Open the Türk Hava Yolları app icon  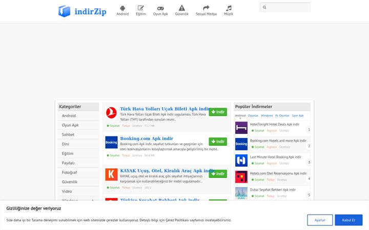[x=111, y=112]
